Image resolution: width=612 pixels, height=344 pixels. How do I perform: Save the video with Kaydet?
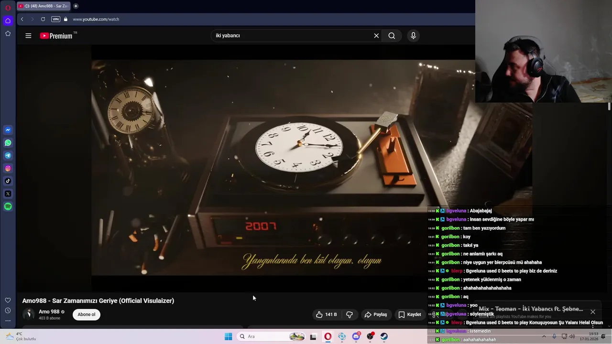coord(410,314)
